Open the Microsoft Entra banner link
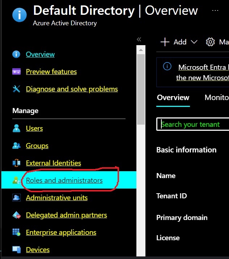Viewport: 229px width, 259px height. (x=203, y=72)
